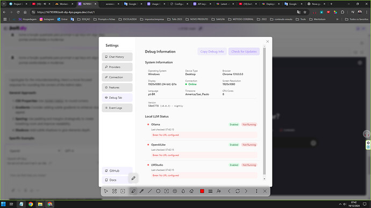Open browser home page icon
Viewport: 371px width, 208px height.
point(25,12)
